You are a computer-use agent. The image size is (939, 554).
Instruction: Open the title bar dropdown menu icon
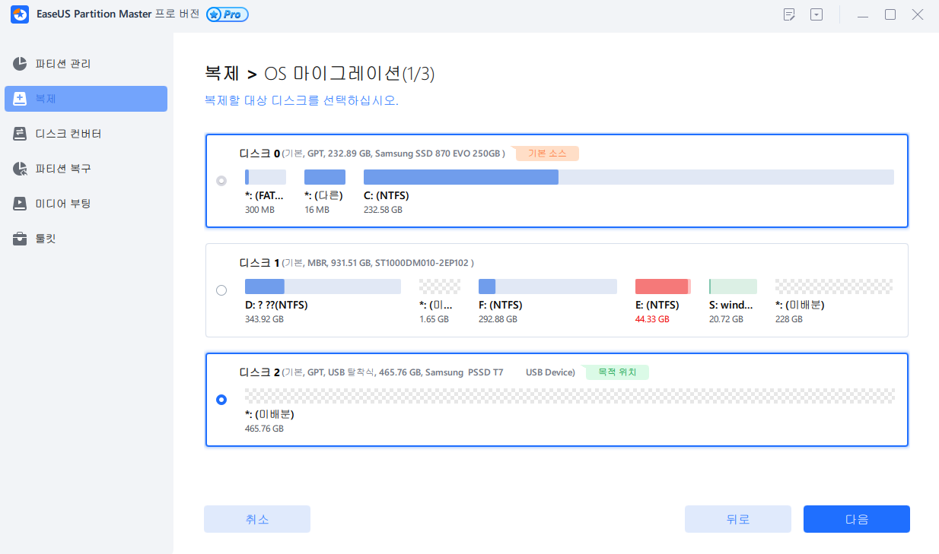816,14
